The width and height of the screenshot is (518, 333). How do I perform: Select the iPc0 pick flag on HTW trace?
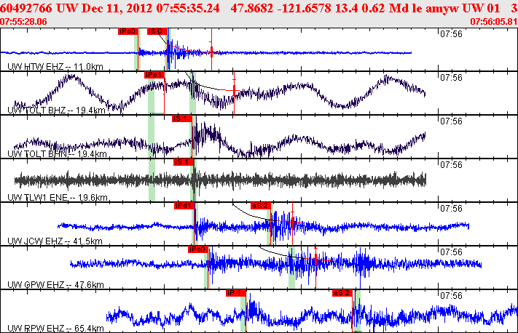pyautogui.click(x=127, y=31)
